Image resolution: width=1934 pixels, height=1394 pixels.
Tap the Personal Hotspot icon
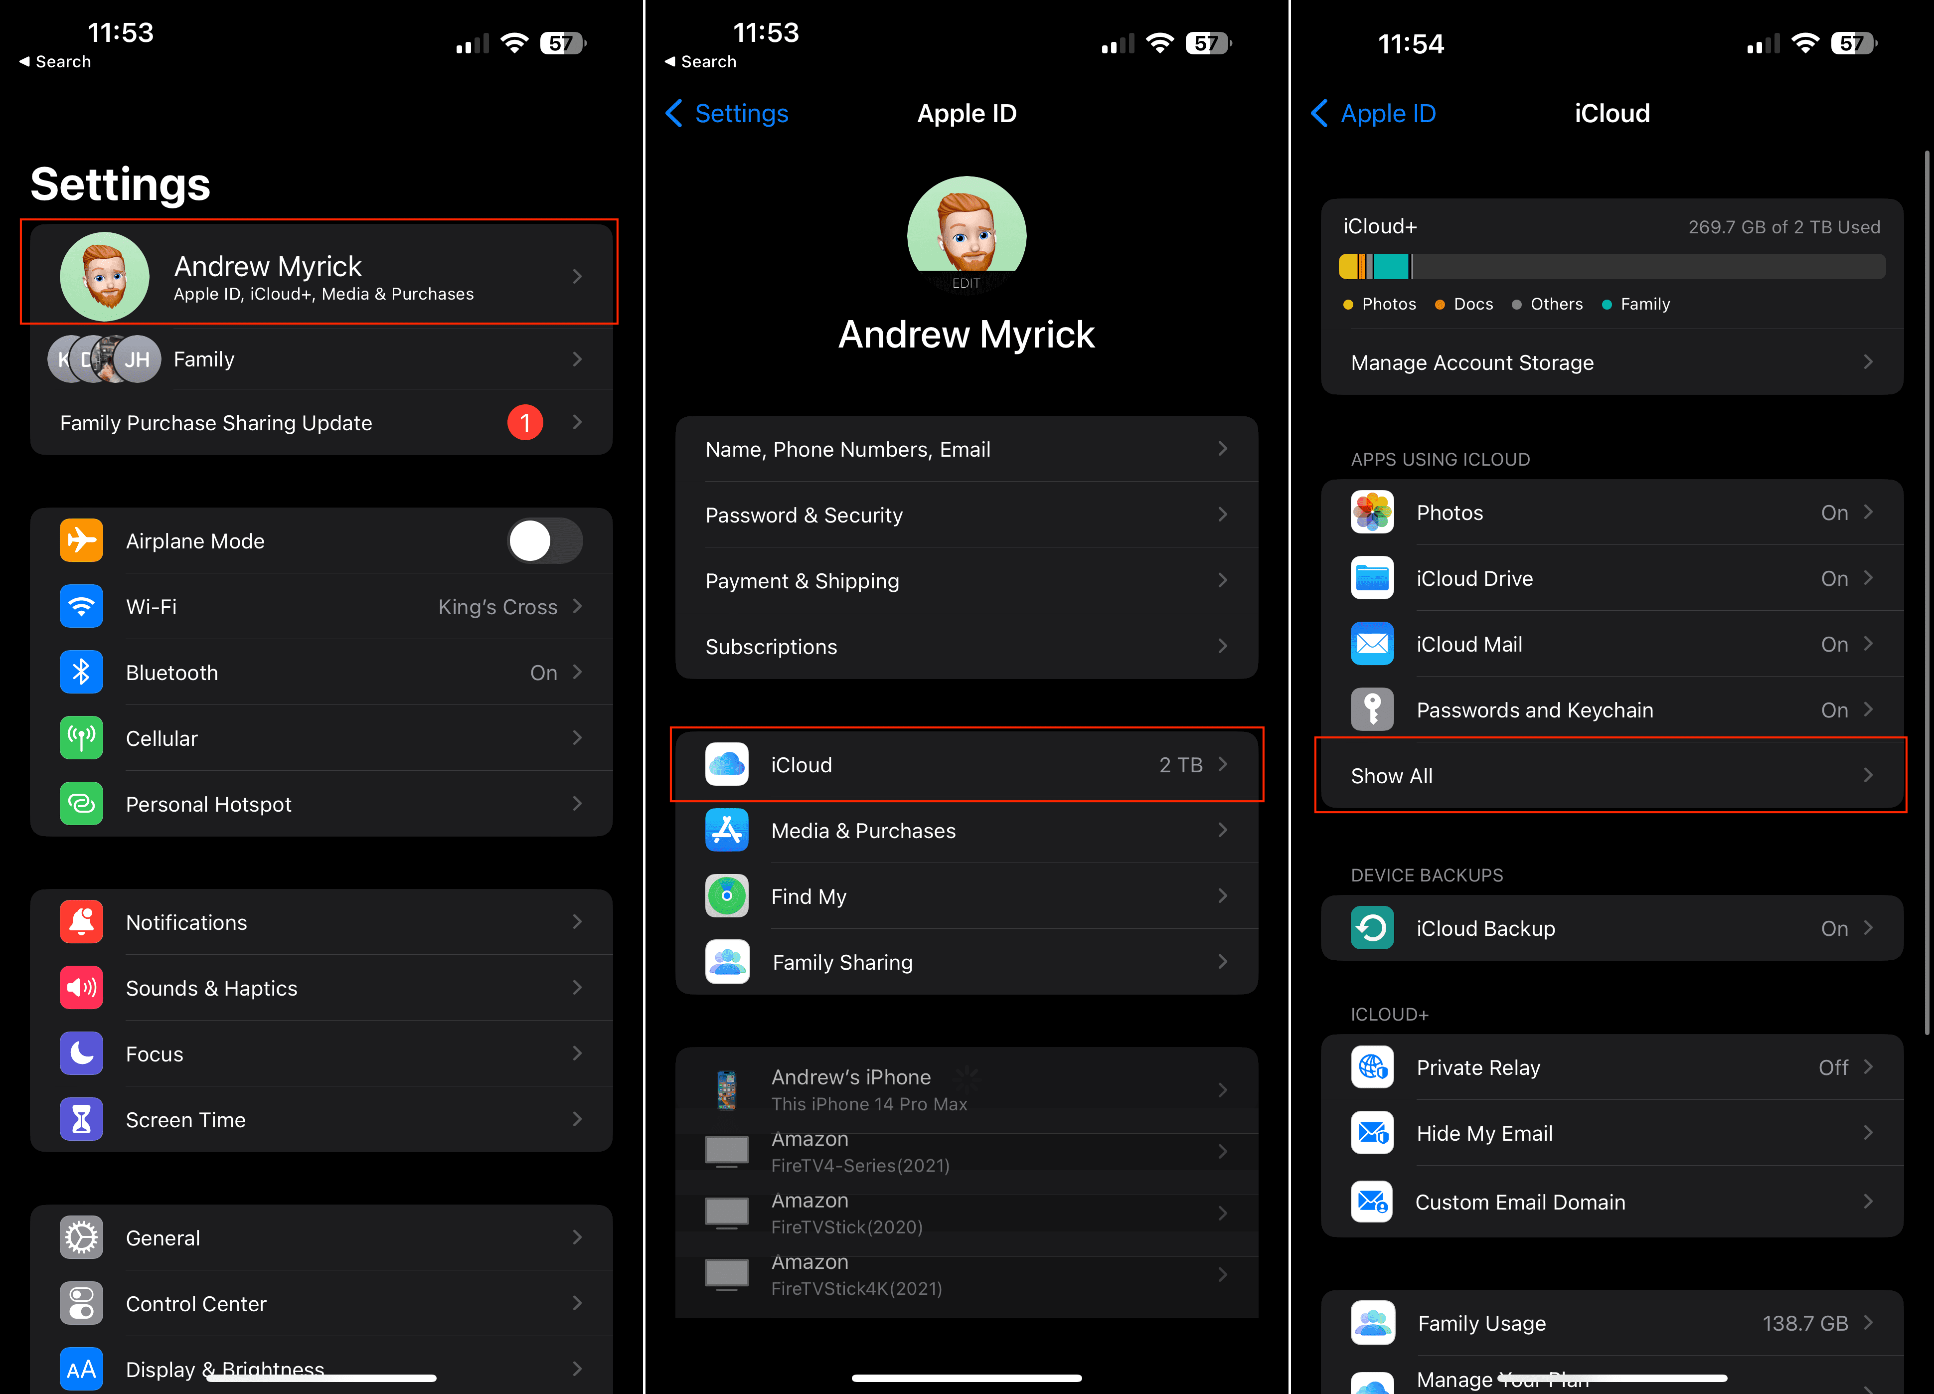pyautogui.click(x=81, y=804)
